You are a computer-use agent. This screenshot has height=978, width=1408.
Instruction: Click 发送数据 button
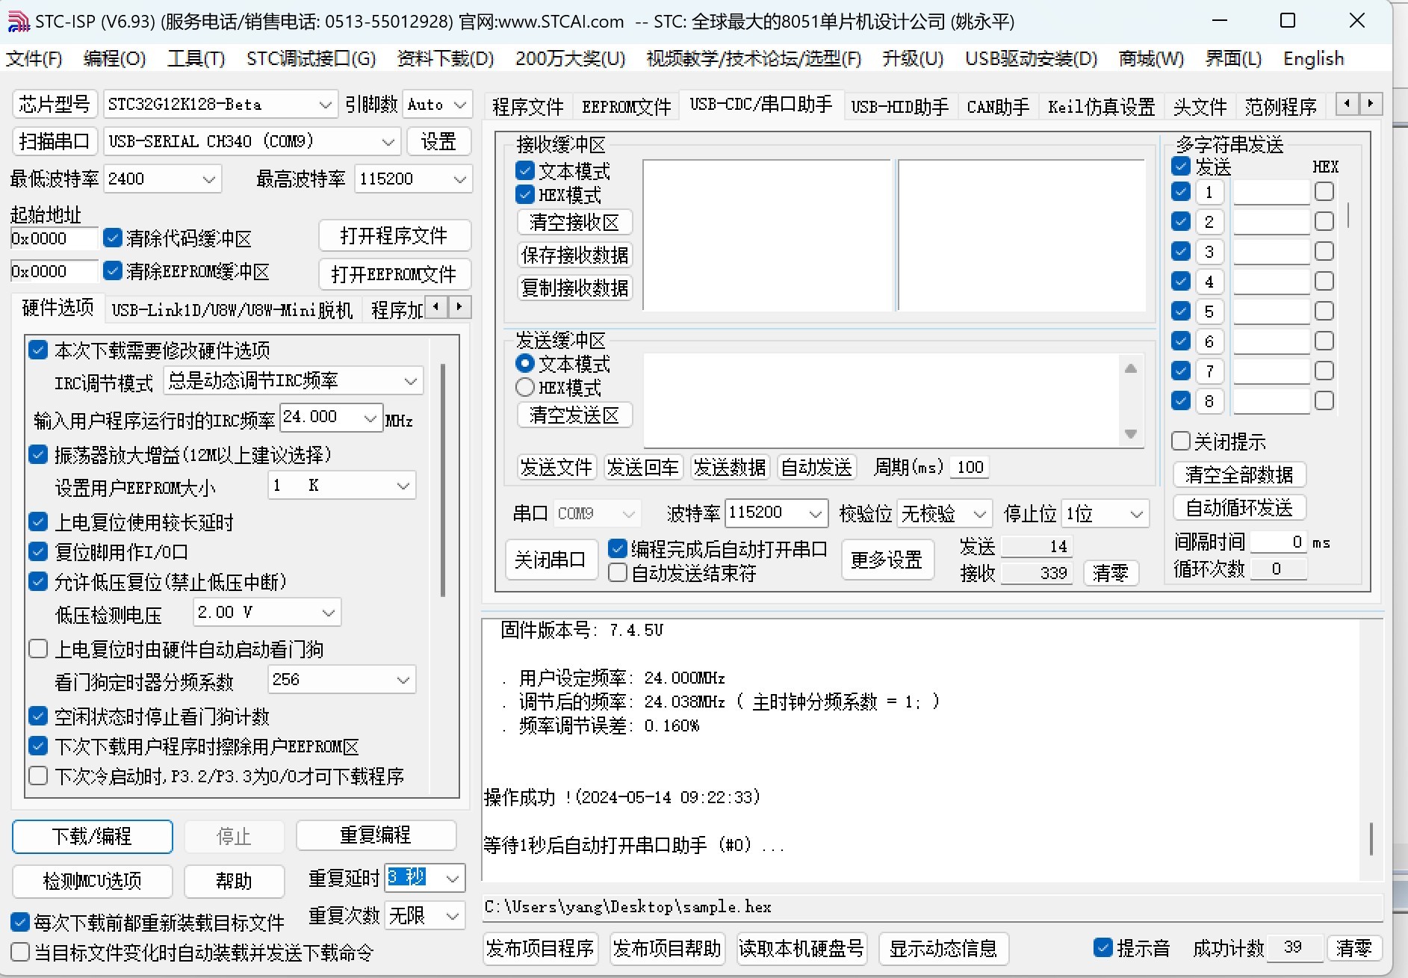tap(730, 468)
